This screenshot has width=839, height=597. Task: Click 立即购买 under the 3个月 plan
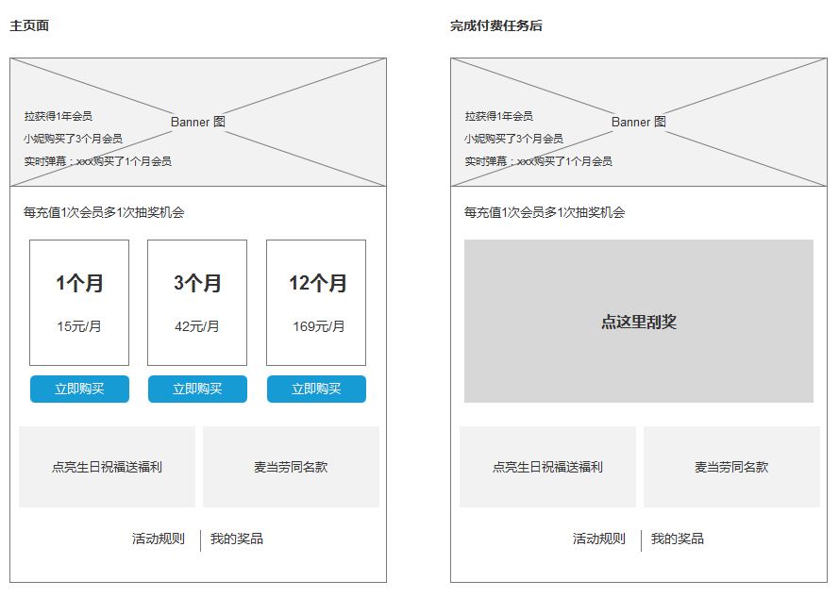click(x=197, y=390)
